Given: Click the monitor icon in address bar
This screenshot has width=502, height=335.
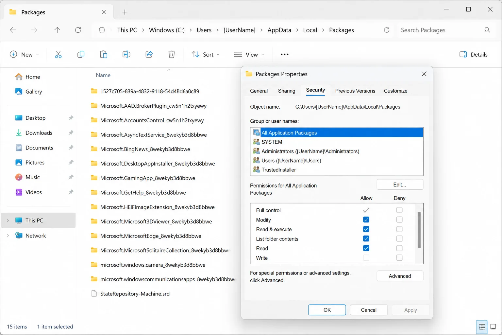Looking at the screenshot, I should click(x=102, y=30).
